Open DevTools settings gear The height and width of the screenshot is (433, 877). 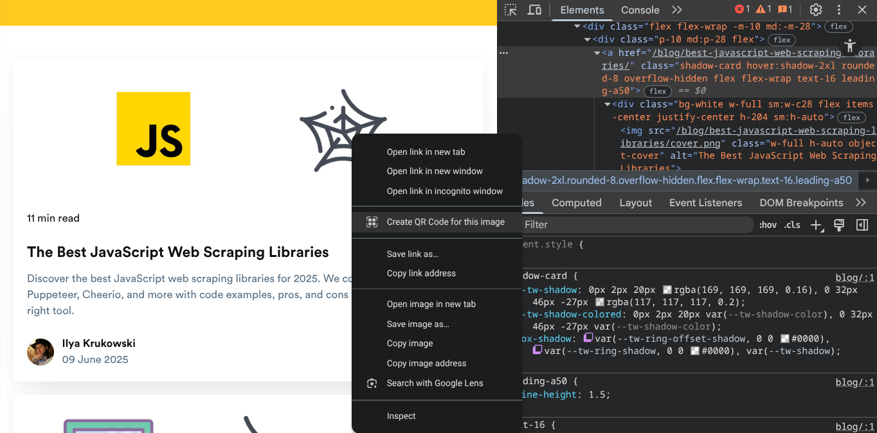[x=816, y=10]
